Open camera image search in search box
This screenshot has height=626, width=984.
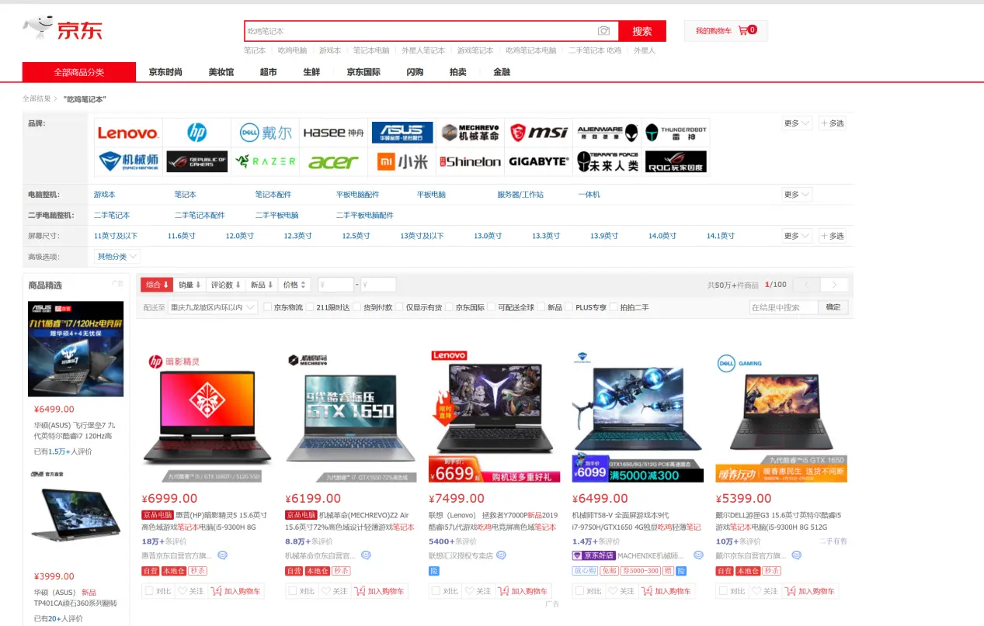click(x=603, y=31)
